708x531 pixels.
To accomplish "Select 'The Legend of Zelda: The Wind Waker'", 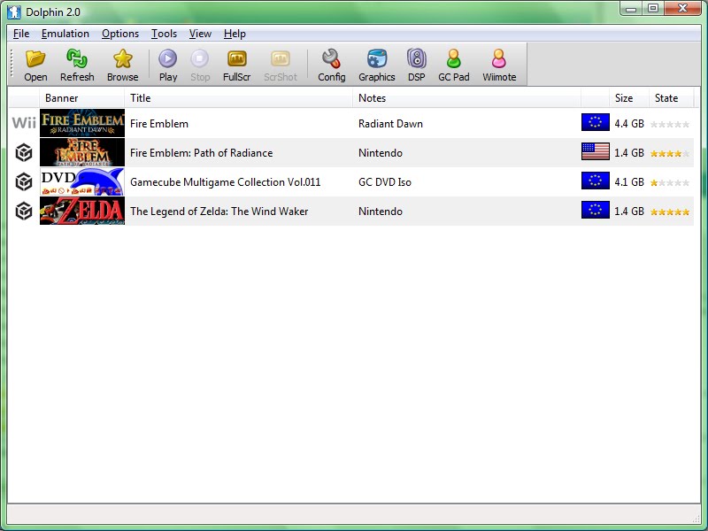I will point(219,212).
